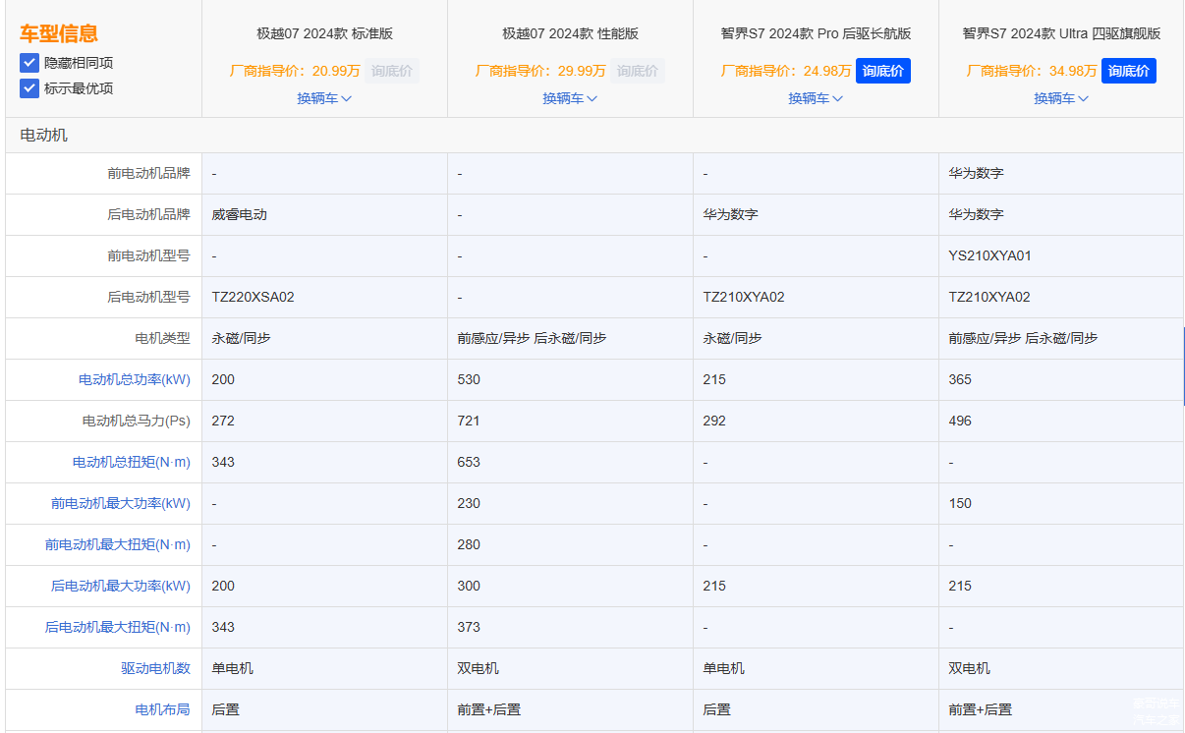
Task: Click the 后电动机最大功率(kW) parameter link
Action: (121, 586)
